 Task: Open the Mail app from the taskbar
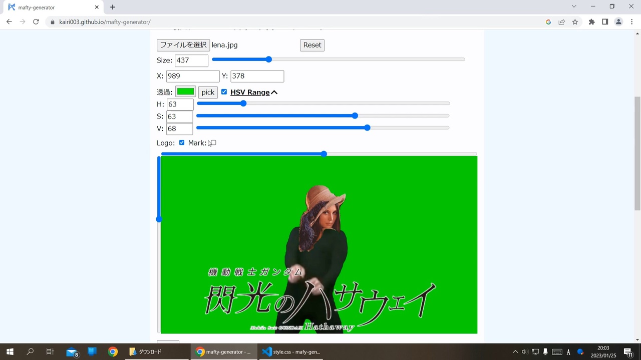pyautogui.click(x=72, y=351)
